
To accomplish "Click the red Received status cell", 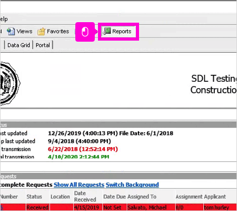I will [38, 207].
